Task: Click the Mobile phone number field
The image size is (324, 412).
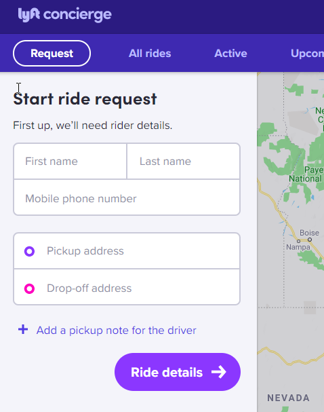Action: click(127, 198)
